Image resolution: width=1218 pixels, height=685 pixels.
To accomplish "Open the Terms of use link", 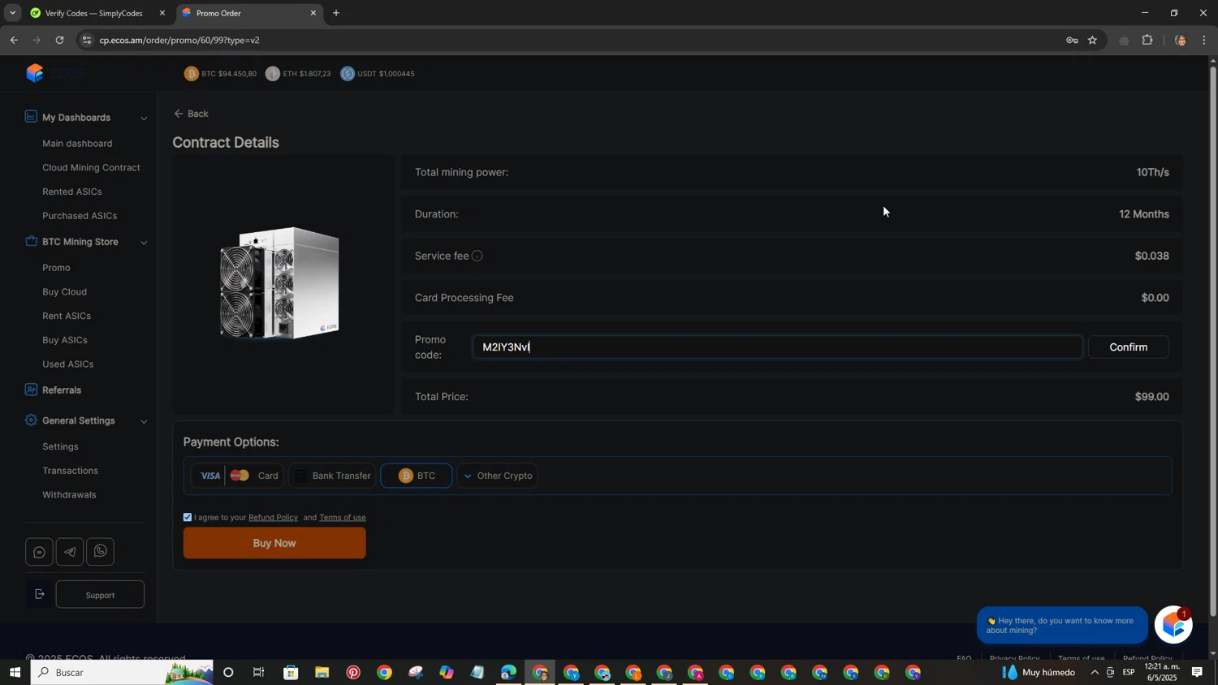I will [343, 517].
